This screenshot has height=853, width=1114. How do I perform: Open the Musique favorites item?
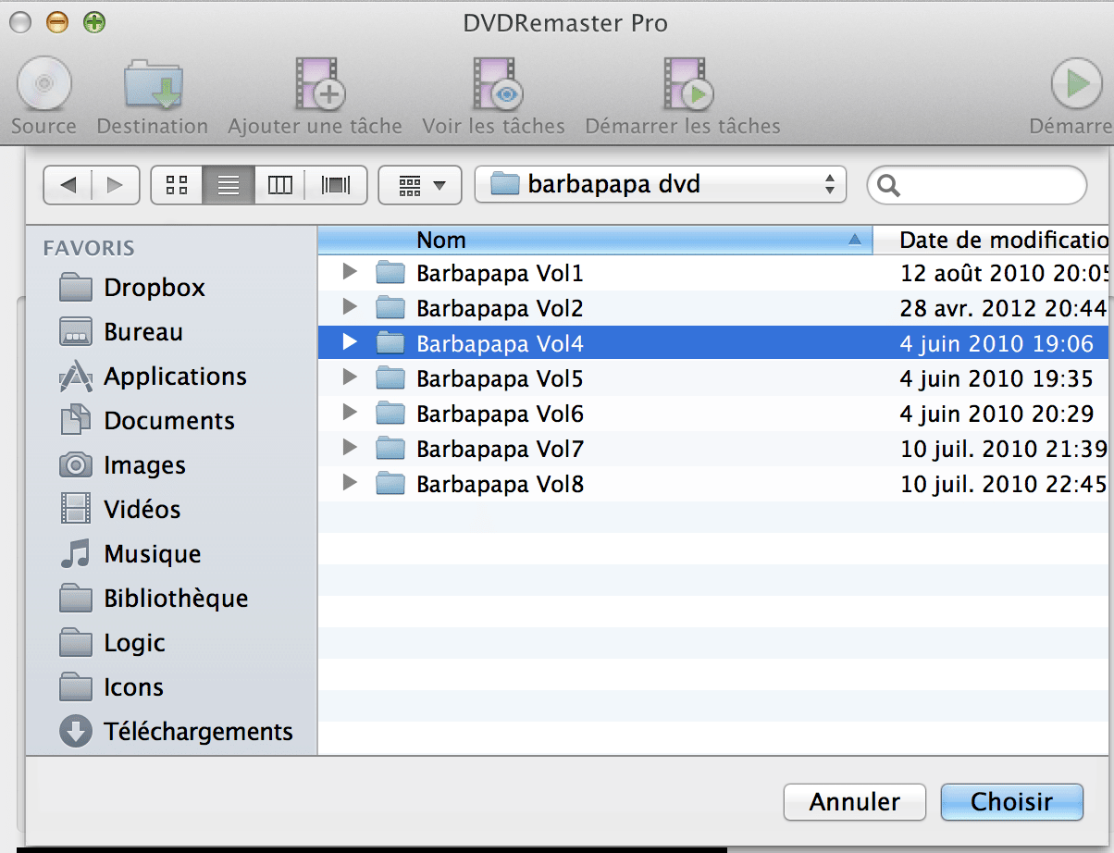click(x=153, y=553)
